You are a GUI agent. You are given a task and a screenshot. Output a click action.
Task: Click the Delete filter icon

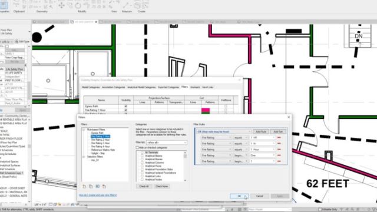[104, 186]
